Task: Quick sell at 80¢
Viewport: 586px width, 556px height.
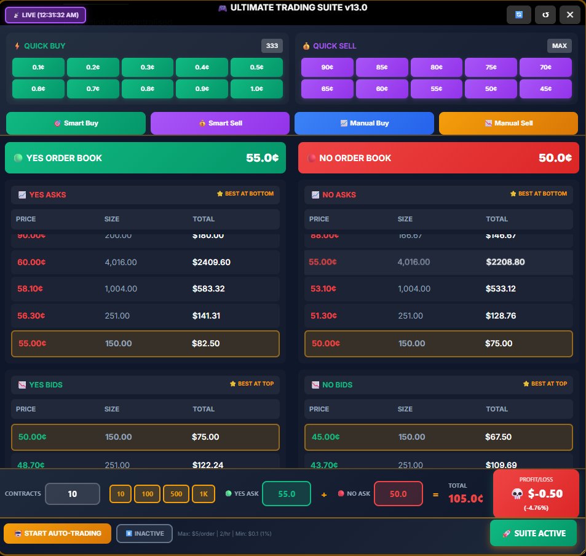Action: click(437, 67)
